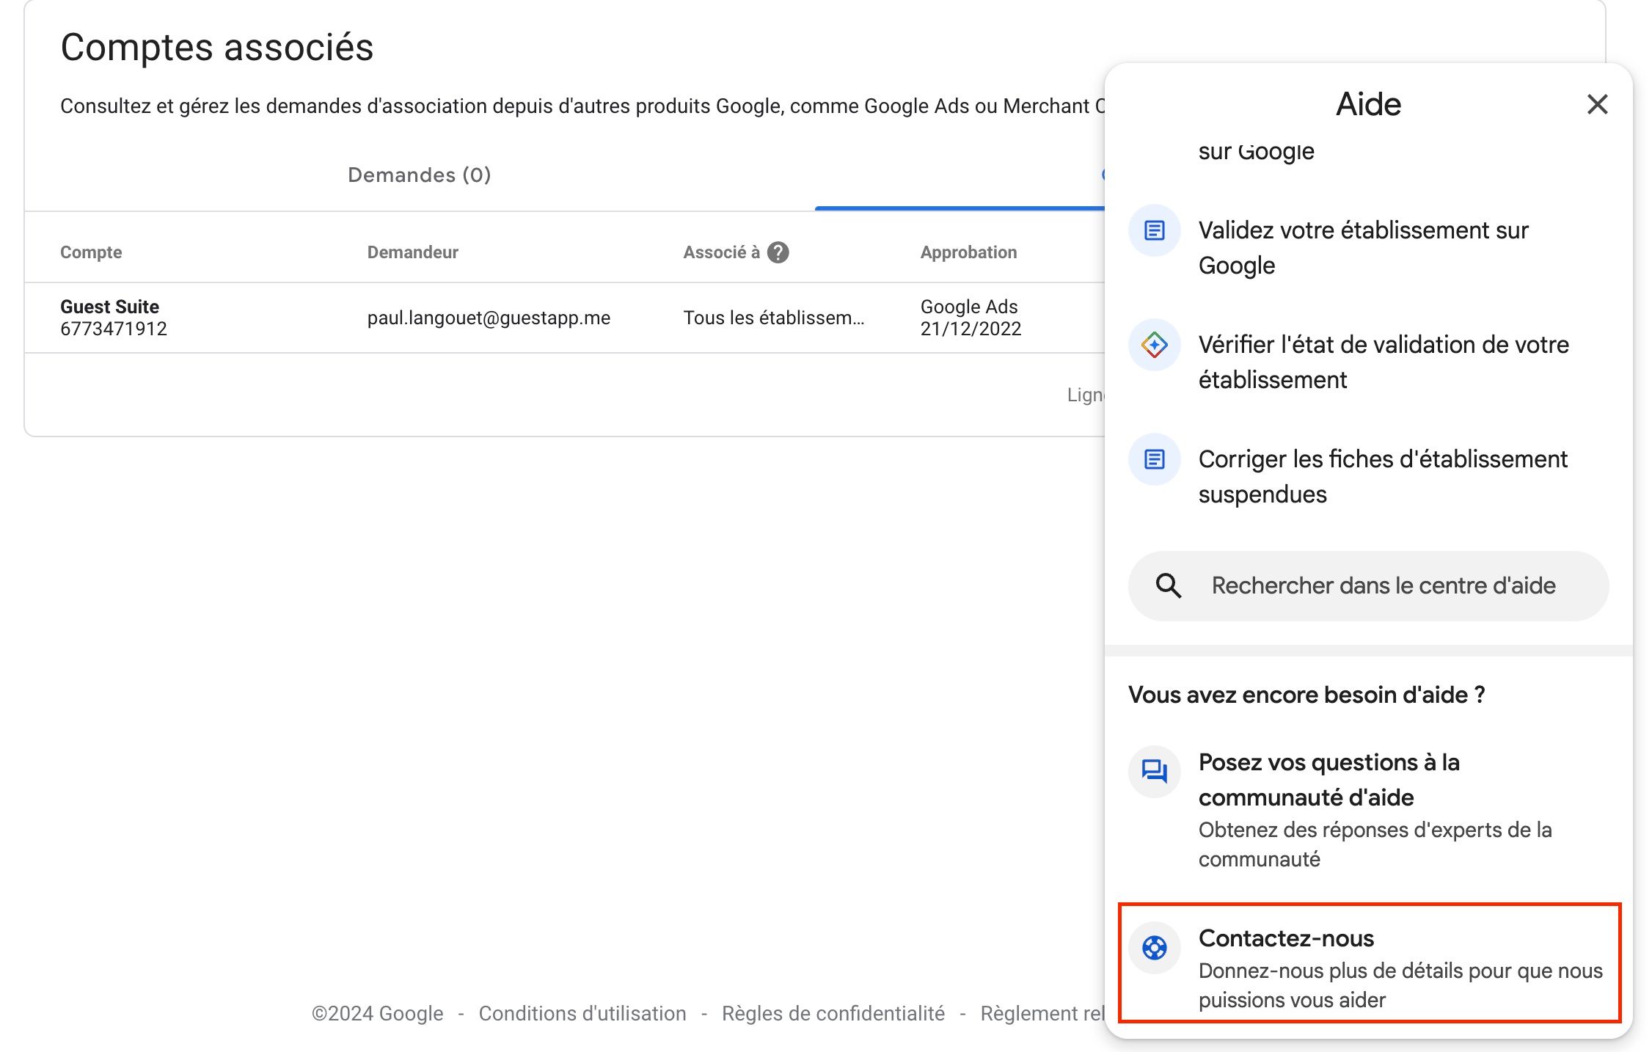
Task: Click the Demandeur column header
Action: (412, 252)
